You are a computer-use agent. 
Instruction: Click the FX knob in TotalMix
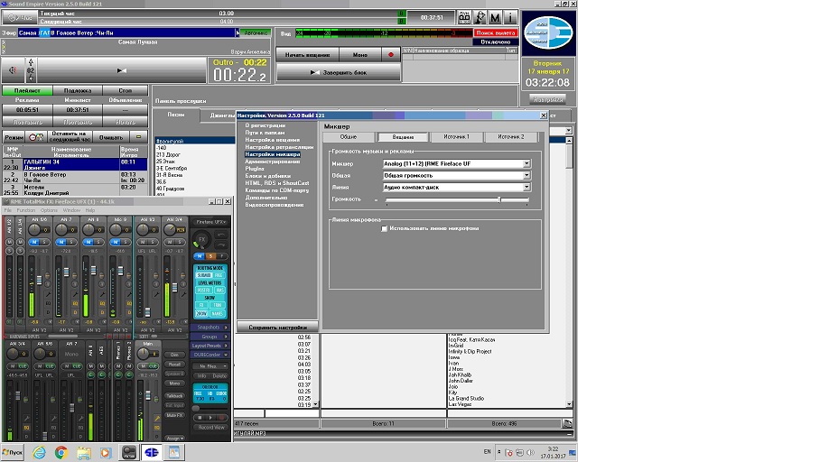coord(200,240)
